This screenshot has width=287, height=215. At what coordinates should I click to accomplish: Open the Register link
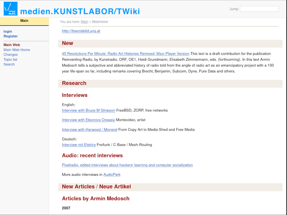[11, 36]
